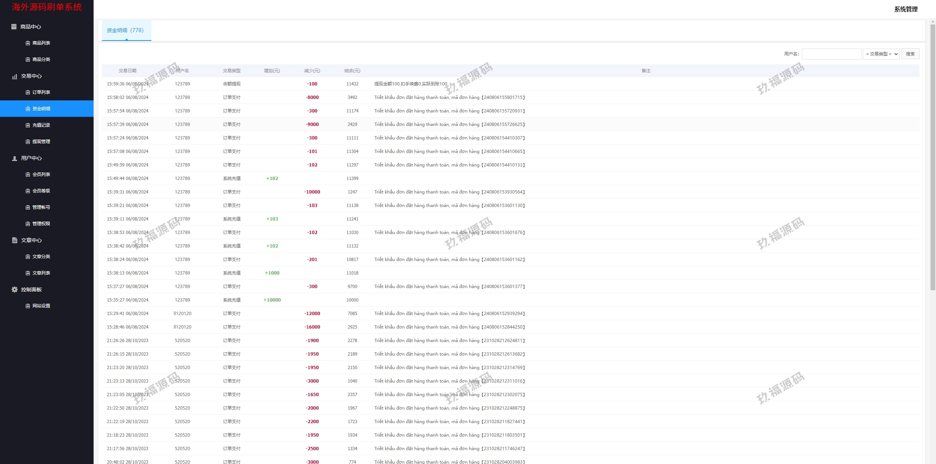Click the 商品中心 shopping bag icon

pyautogui.click(x=14, y=27)
